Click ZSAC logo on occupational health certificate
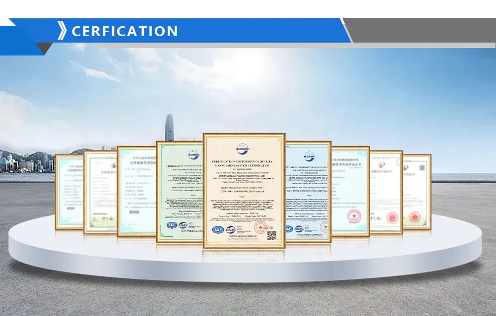Viewport: 496px width, 316px height. pyautogui.click(x=309, y=156)
